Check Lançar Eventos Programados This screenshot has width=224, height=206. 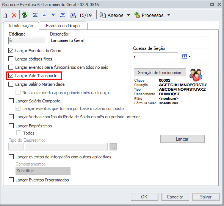pyautogui.click(x=11, y=180)
